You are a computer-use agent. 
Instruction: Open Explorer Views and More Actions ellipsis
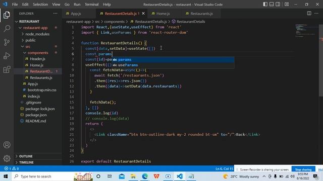(x=56, y=14)
